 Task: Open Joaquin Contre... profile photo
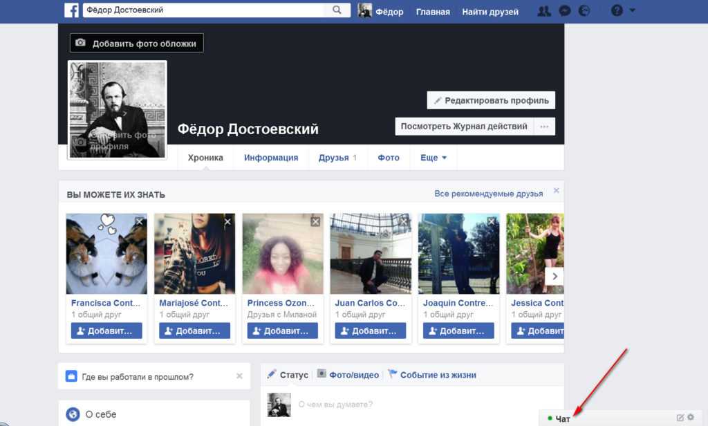point(459,254)
